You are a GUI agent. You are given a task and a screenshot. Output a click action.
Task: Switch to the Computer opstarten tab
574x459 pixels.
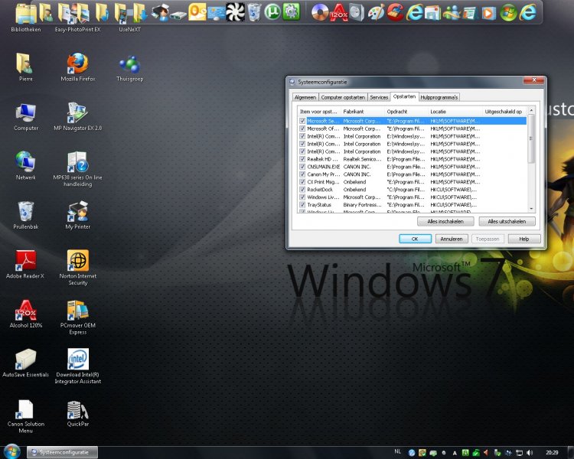tap(343, 97)
